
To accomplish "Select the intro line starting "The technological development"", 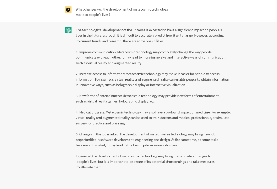I will (149, 30).
